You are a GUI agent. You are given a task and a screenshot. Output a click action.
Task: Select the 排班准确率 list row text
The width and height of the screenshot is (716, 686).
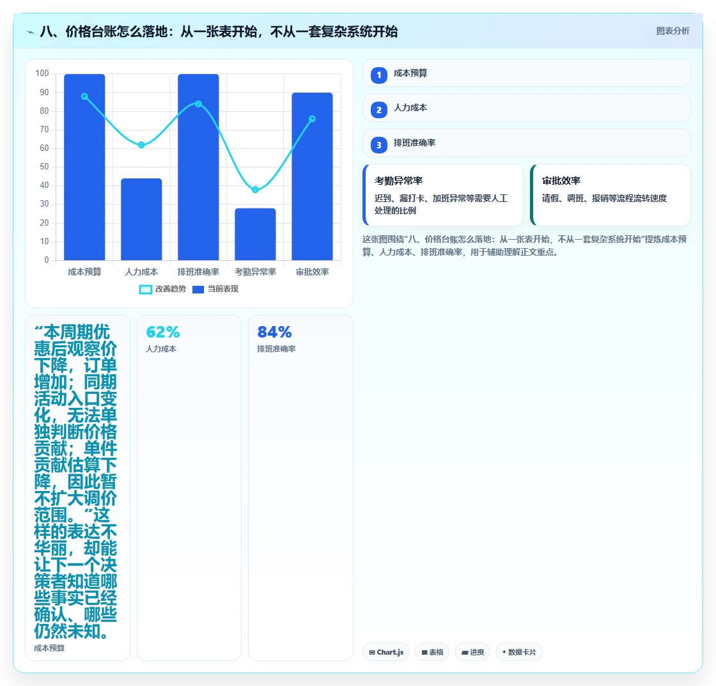pyautogui.click(x=415, y=143)
